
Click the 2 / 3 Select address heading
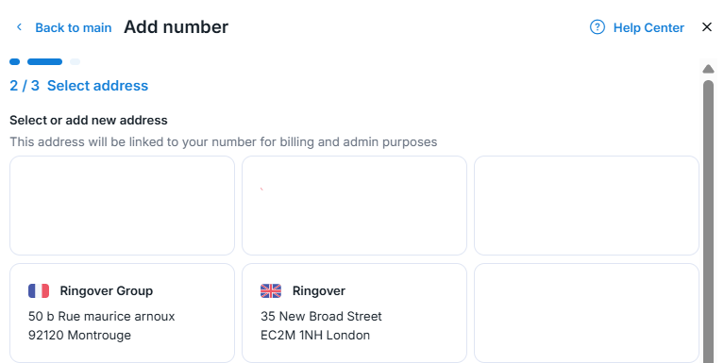79,86
